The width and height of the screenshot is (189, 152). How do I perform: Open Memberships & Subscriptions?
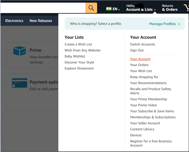tap(153, 117)
